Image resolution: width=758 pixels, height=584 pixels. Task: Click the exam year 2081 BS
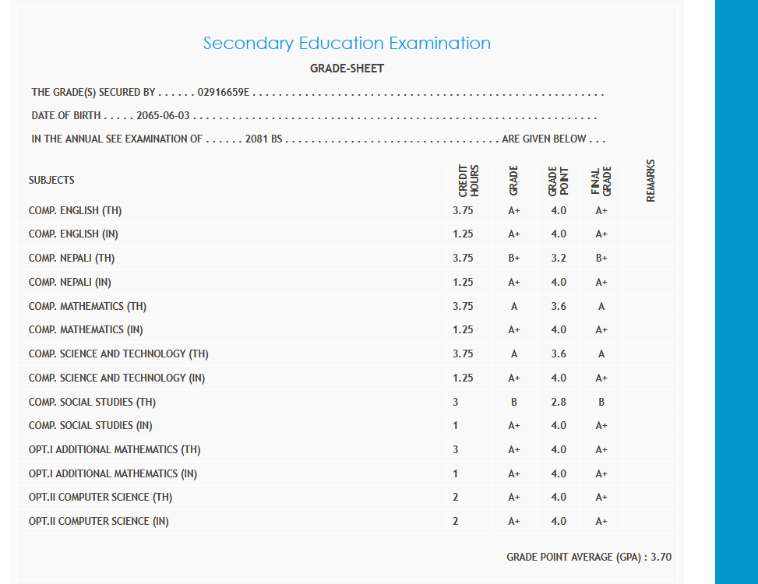coord(263,139)
